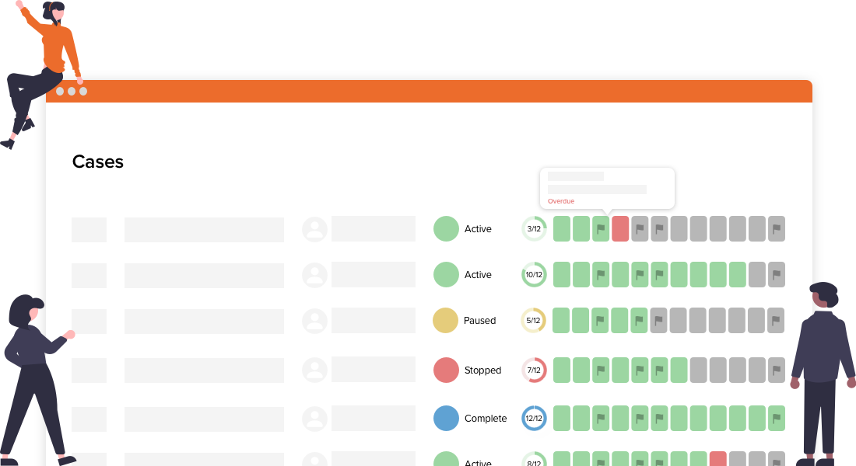Screen dimensions: 856x466
Task: Click the yellow Paused status badge
Action: [x=444, y=320]
